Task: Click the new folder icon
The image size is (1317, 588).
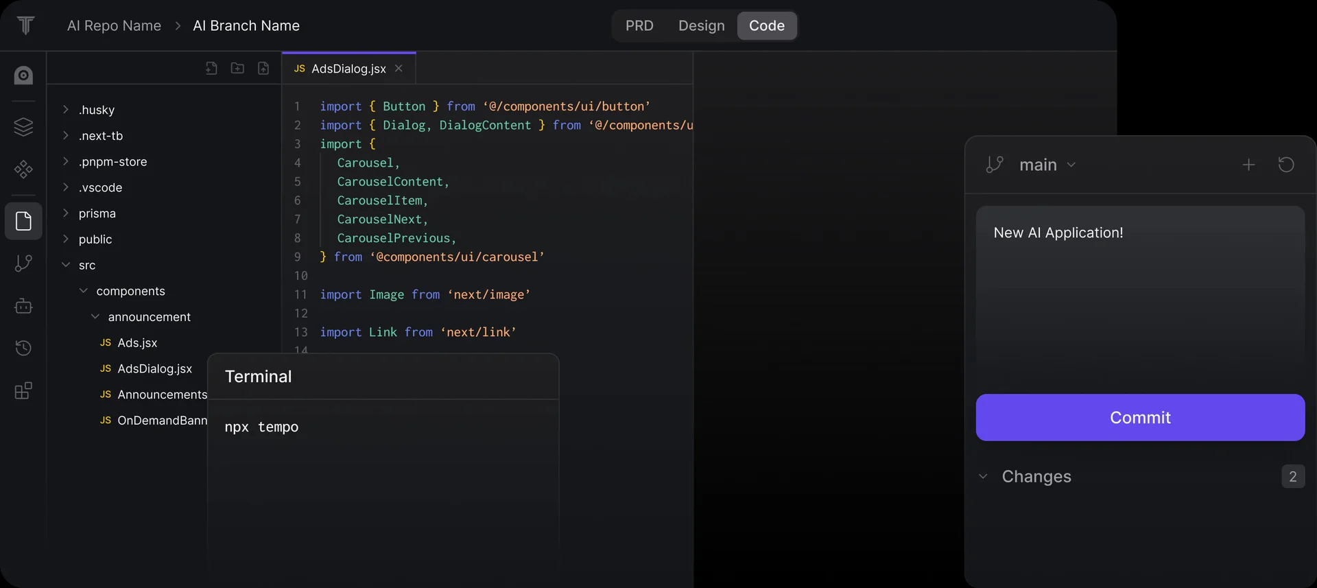Action: pos(237,68)
